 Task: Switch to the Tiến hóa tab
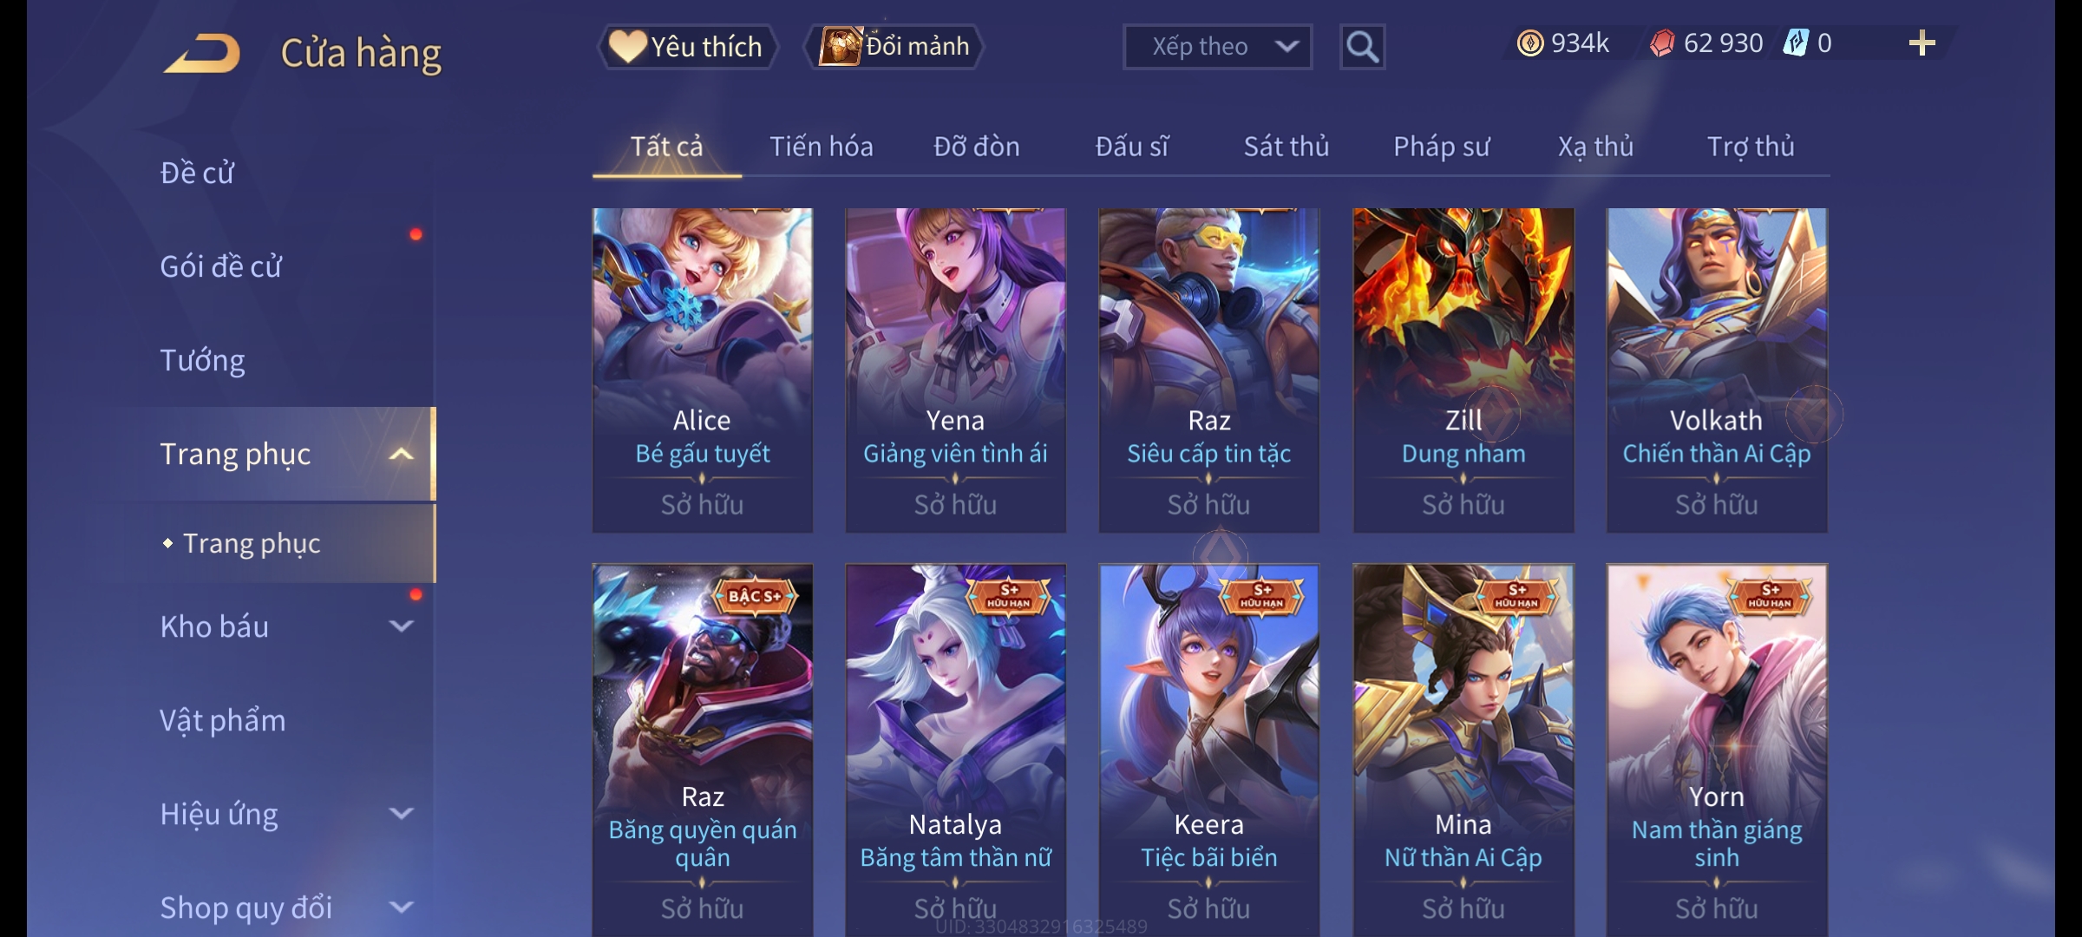(821, 147)
